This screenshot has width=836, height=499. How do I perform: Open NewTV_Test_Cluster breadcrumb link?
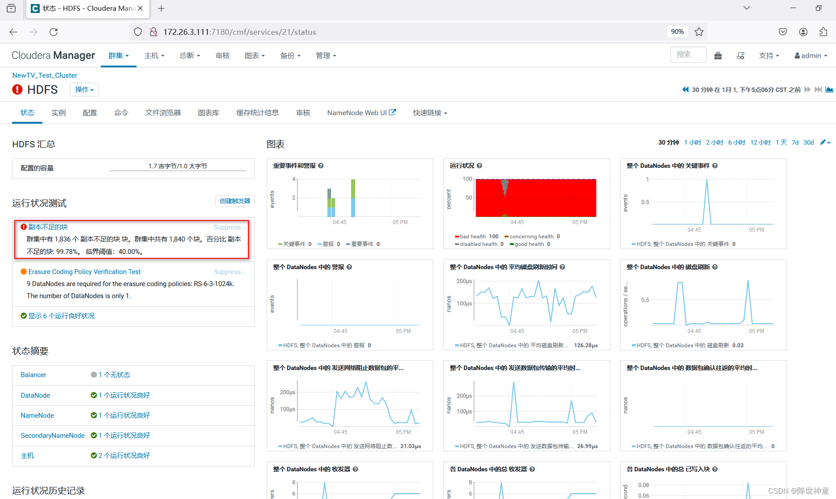tap(45, 75)
